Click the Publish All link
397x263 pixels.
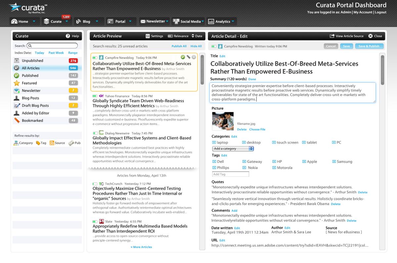[x=179, y=46]
